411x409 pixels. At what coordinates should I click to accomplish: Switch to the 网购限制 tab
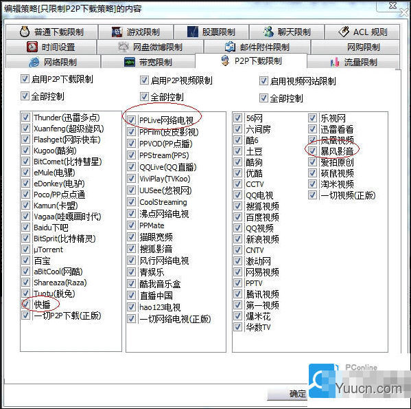(355, 47)
